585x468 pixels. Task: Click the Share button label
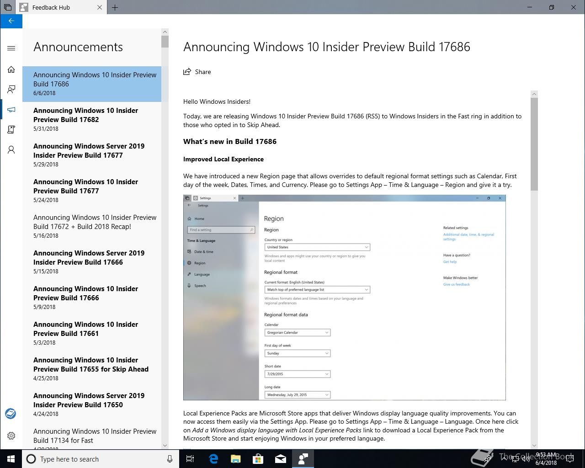tap(203, 72)
